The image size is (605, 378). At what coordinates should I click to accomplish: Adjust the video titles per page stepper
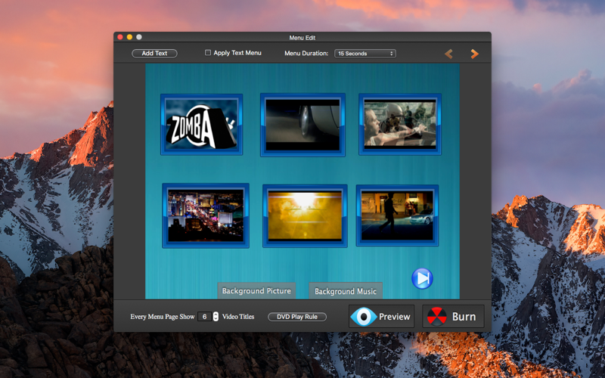tap(216, 317)
